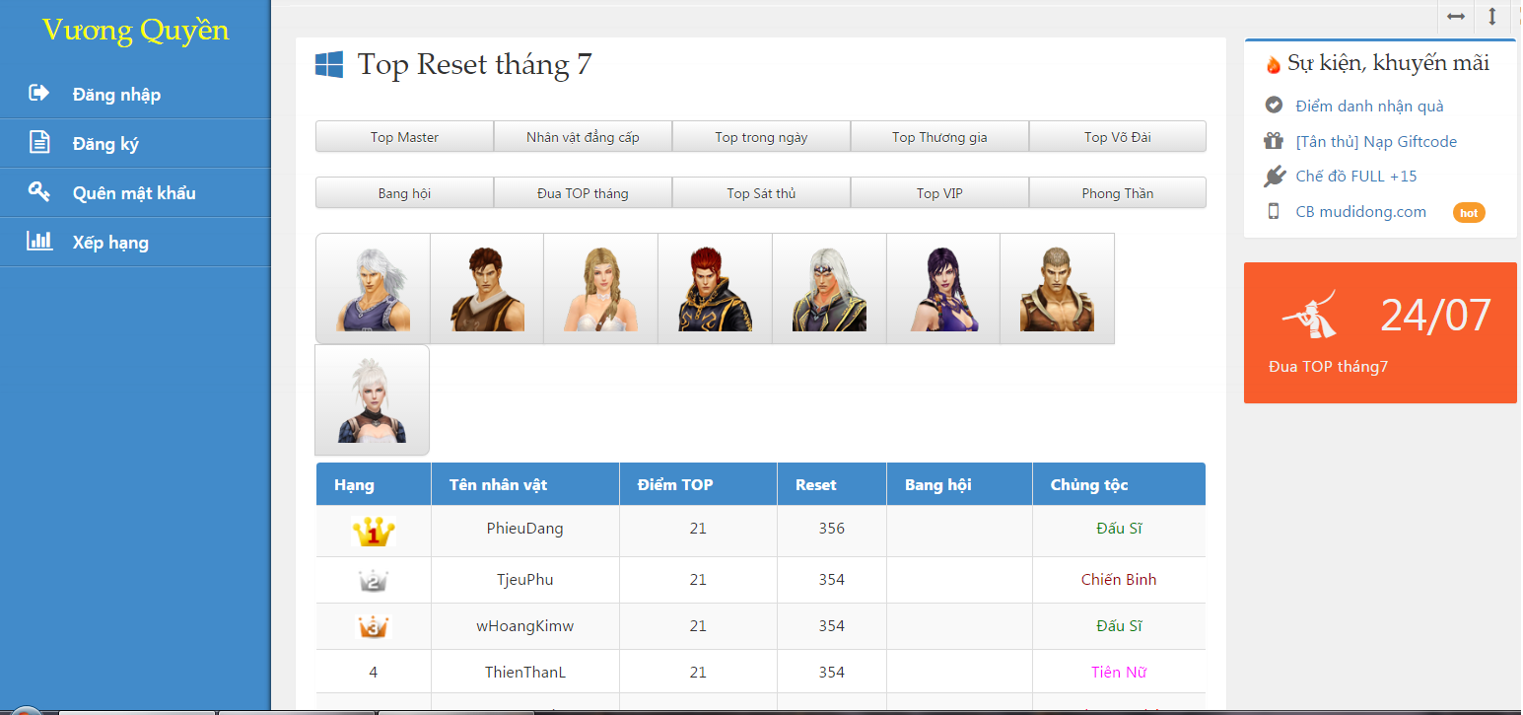The image size is (1523, 715).
Task: Open the Chế độ FULL +15 link
Action: coord(1355,177)
